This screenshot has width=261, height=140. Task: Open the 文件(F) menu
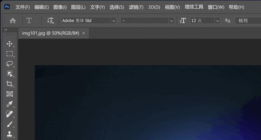tap(23, 7)
